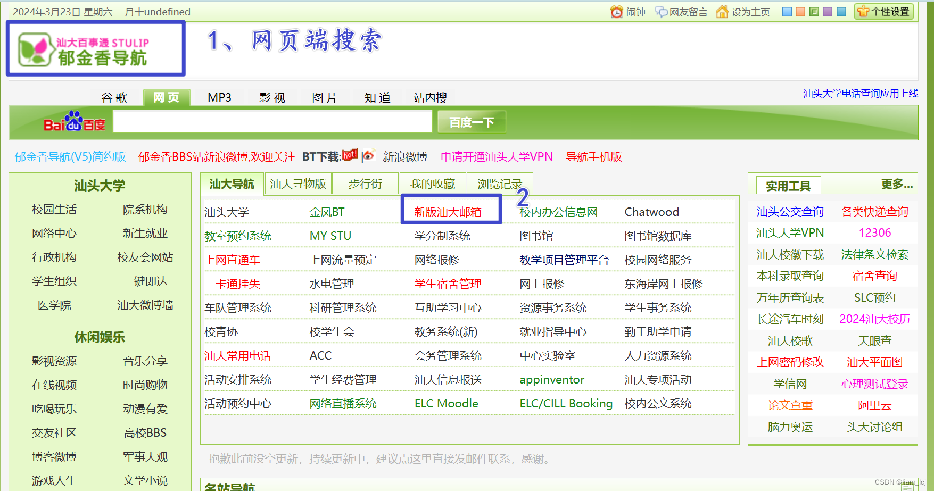Click the 郁金香导航 site logo
Screen dimensions: 934x491
coord(84,49)
